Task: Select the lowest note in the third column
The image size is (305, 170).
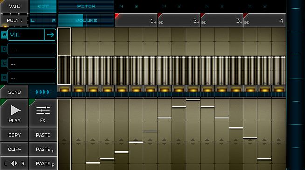Action: 93,163
